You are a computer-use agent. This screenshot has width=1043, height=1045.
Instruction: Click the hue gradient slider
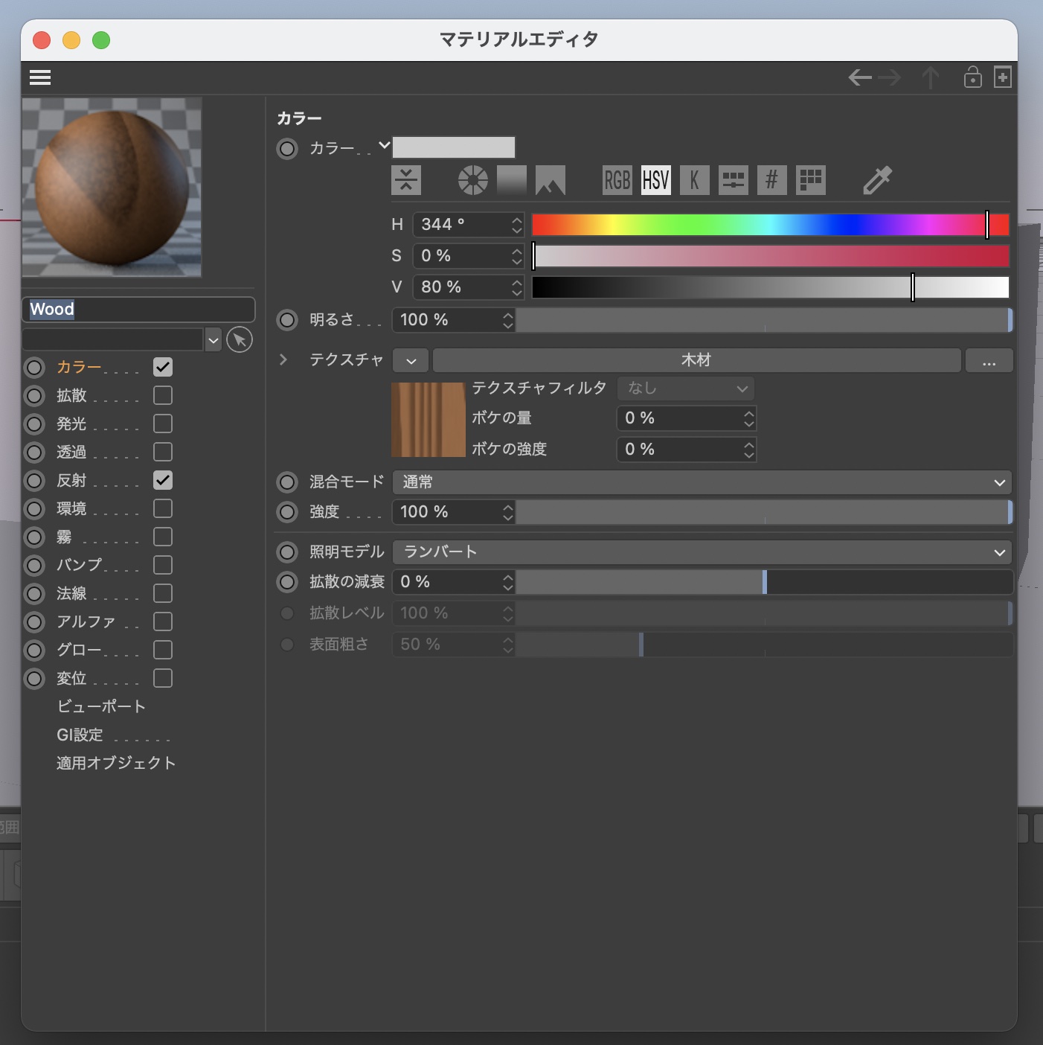[770, 225]
